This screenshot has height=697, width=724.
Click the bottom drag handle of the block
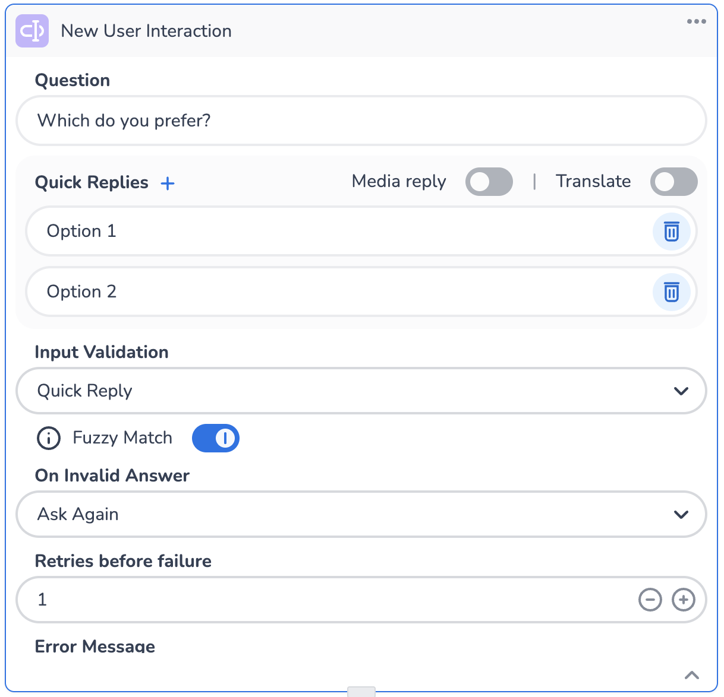(x=361, y=692)
